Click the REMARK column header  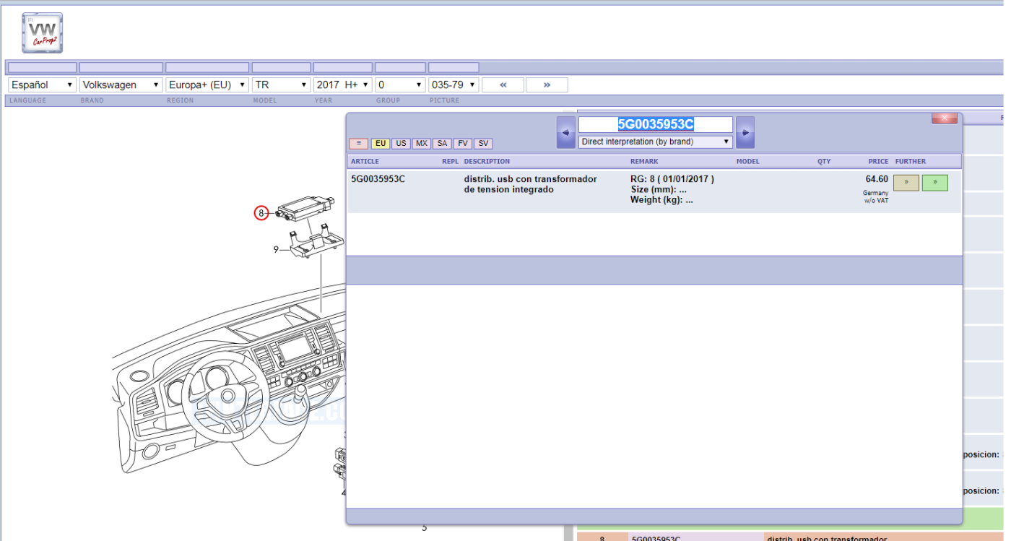[x=644, y=161]
